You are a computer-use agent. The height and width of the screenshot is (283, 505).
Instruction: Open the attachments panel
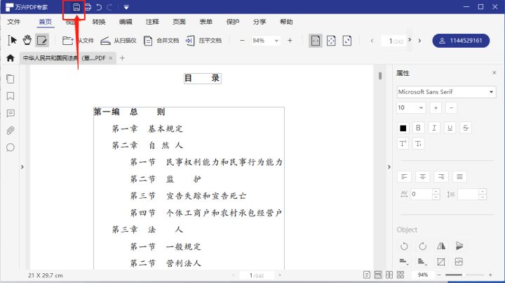click(11, 131)
